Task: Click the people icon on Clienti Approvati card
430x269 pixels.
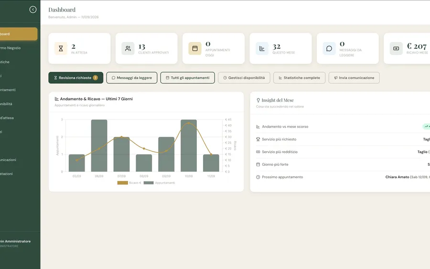Action: pos(128,49)
